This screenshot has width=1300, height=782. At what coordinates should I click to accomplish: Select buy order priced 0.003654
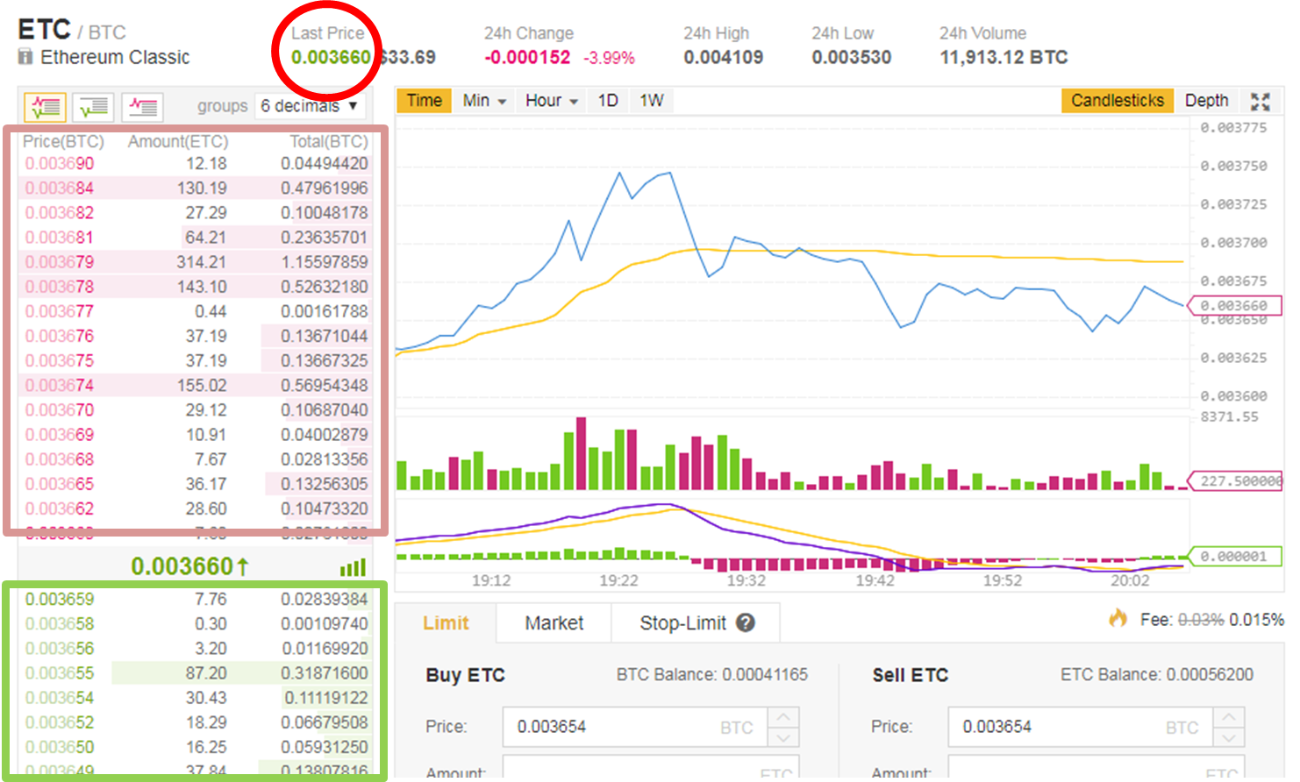point(196,698)
